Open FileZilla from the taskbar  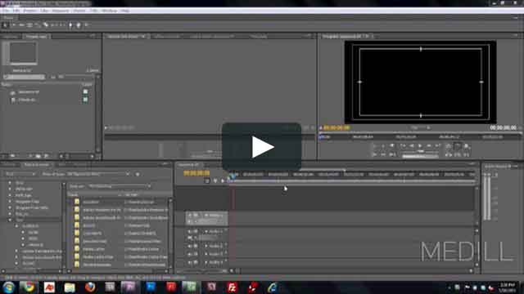pos(232,287)
